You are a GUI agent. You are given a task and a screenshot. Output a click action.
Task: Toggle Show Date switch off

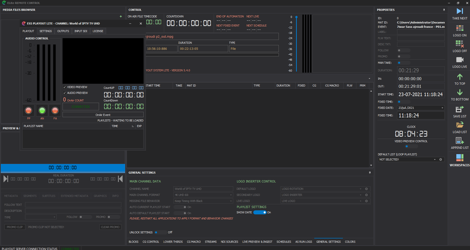pyautogui.click(x=260, y=212)
